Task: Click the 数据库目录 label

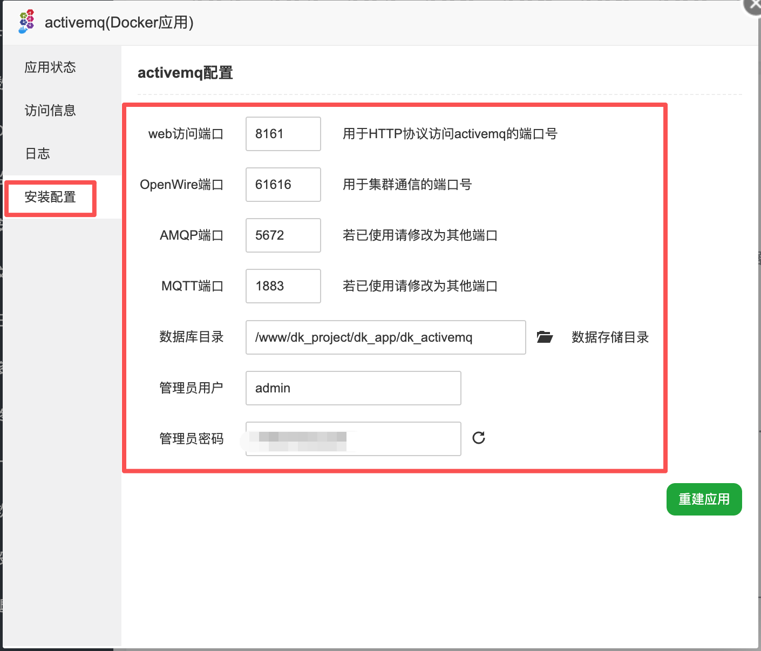Action: point(192,337)
